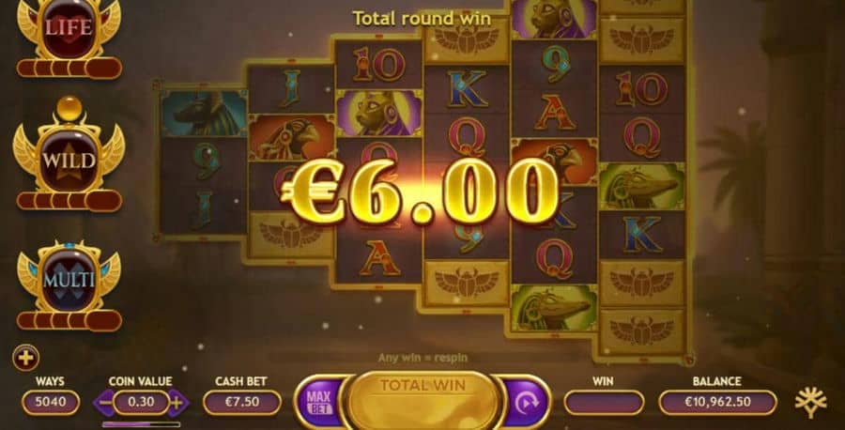
Task: Decrease coin value with minus arrow
Action: pos(105,402)
